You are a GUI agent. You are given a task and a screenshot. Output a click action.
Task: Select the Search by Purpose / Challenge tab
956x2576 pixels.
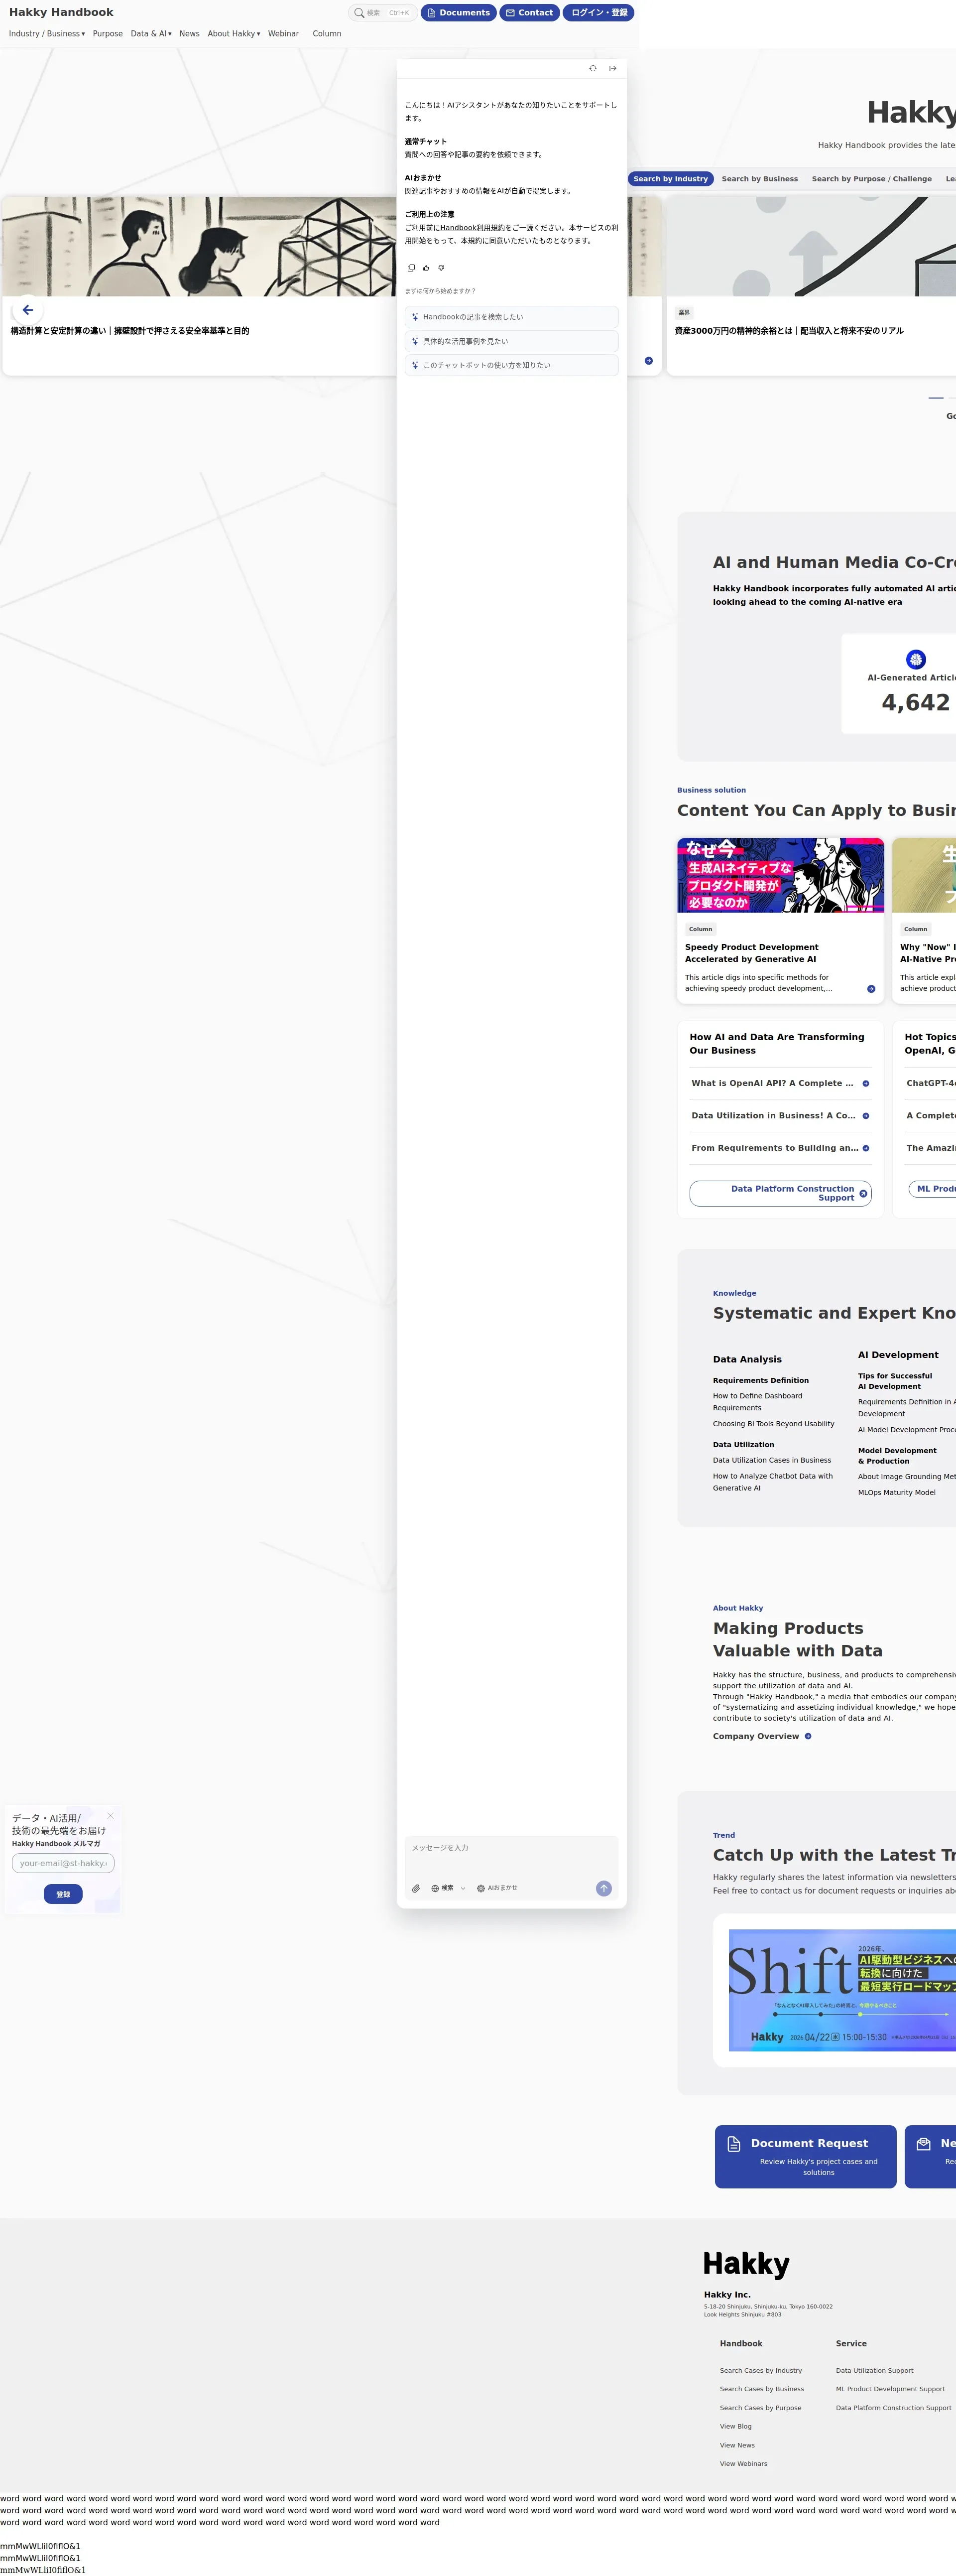[872, 179]
